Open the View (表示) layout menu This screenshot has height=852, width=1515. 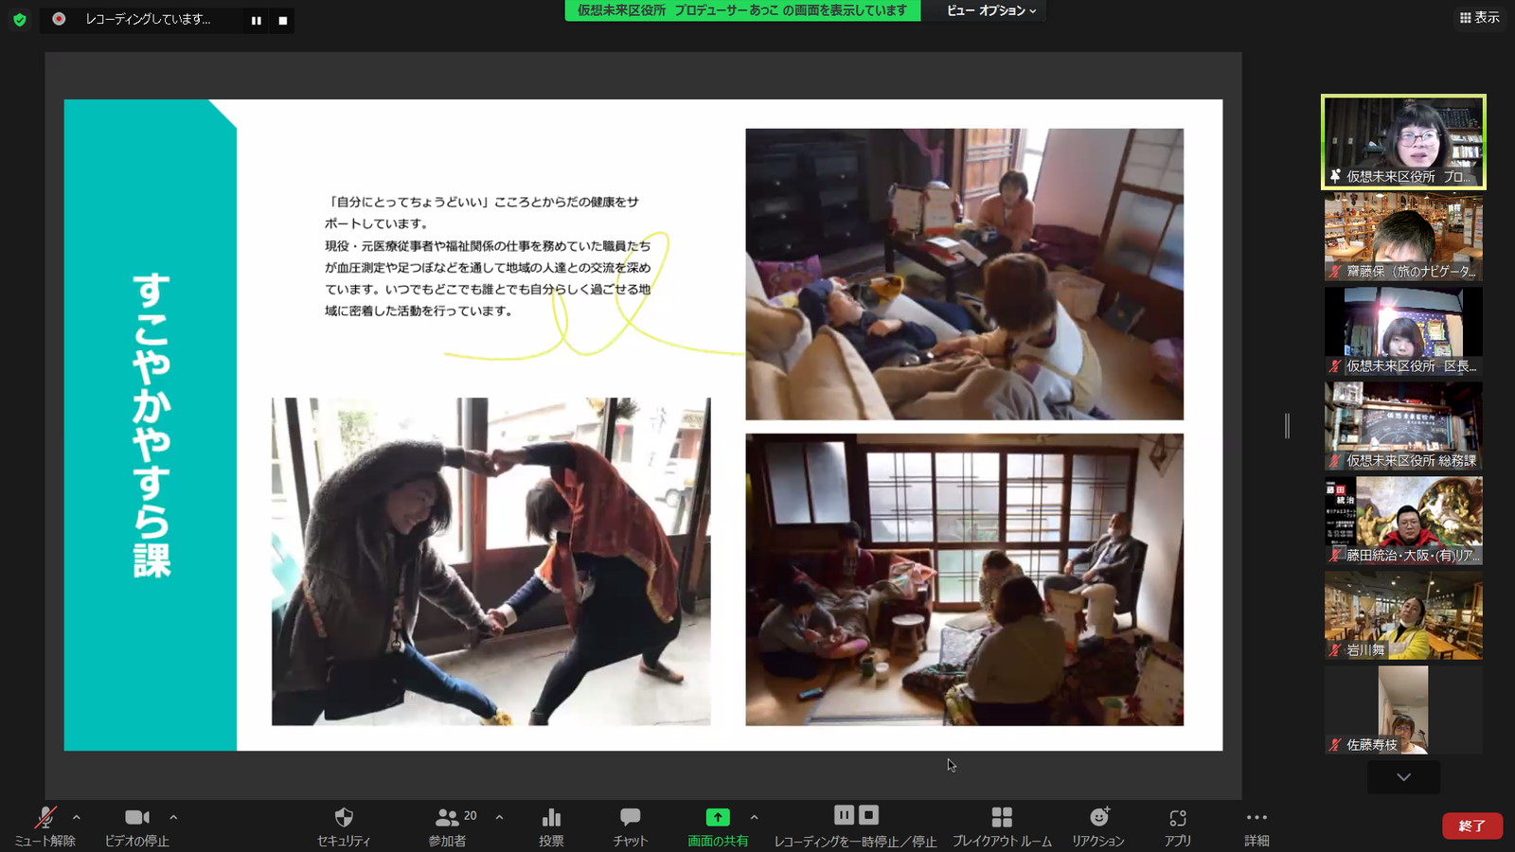point(1479,17)
